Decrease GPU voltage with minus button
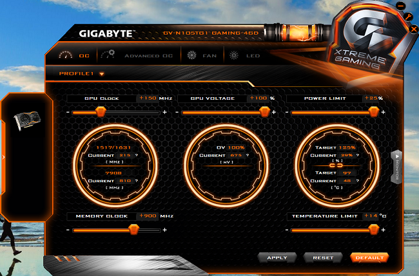The width and height of the screenshot is (419, 276). pos(177,113)
